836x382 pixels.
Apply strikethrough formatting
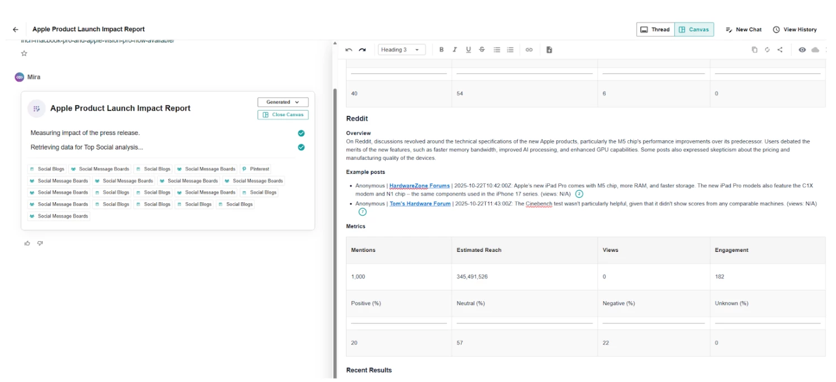(x=482, y=50)
